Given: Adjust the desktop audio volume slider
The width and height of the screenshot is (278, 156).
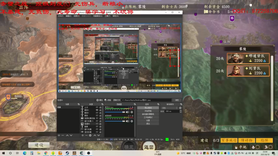Looking at the screenshot, I should (115, 121).
